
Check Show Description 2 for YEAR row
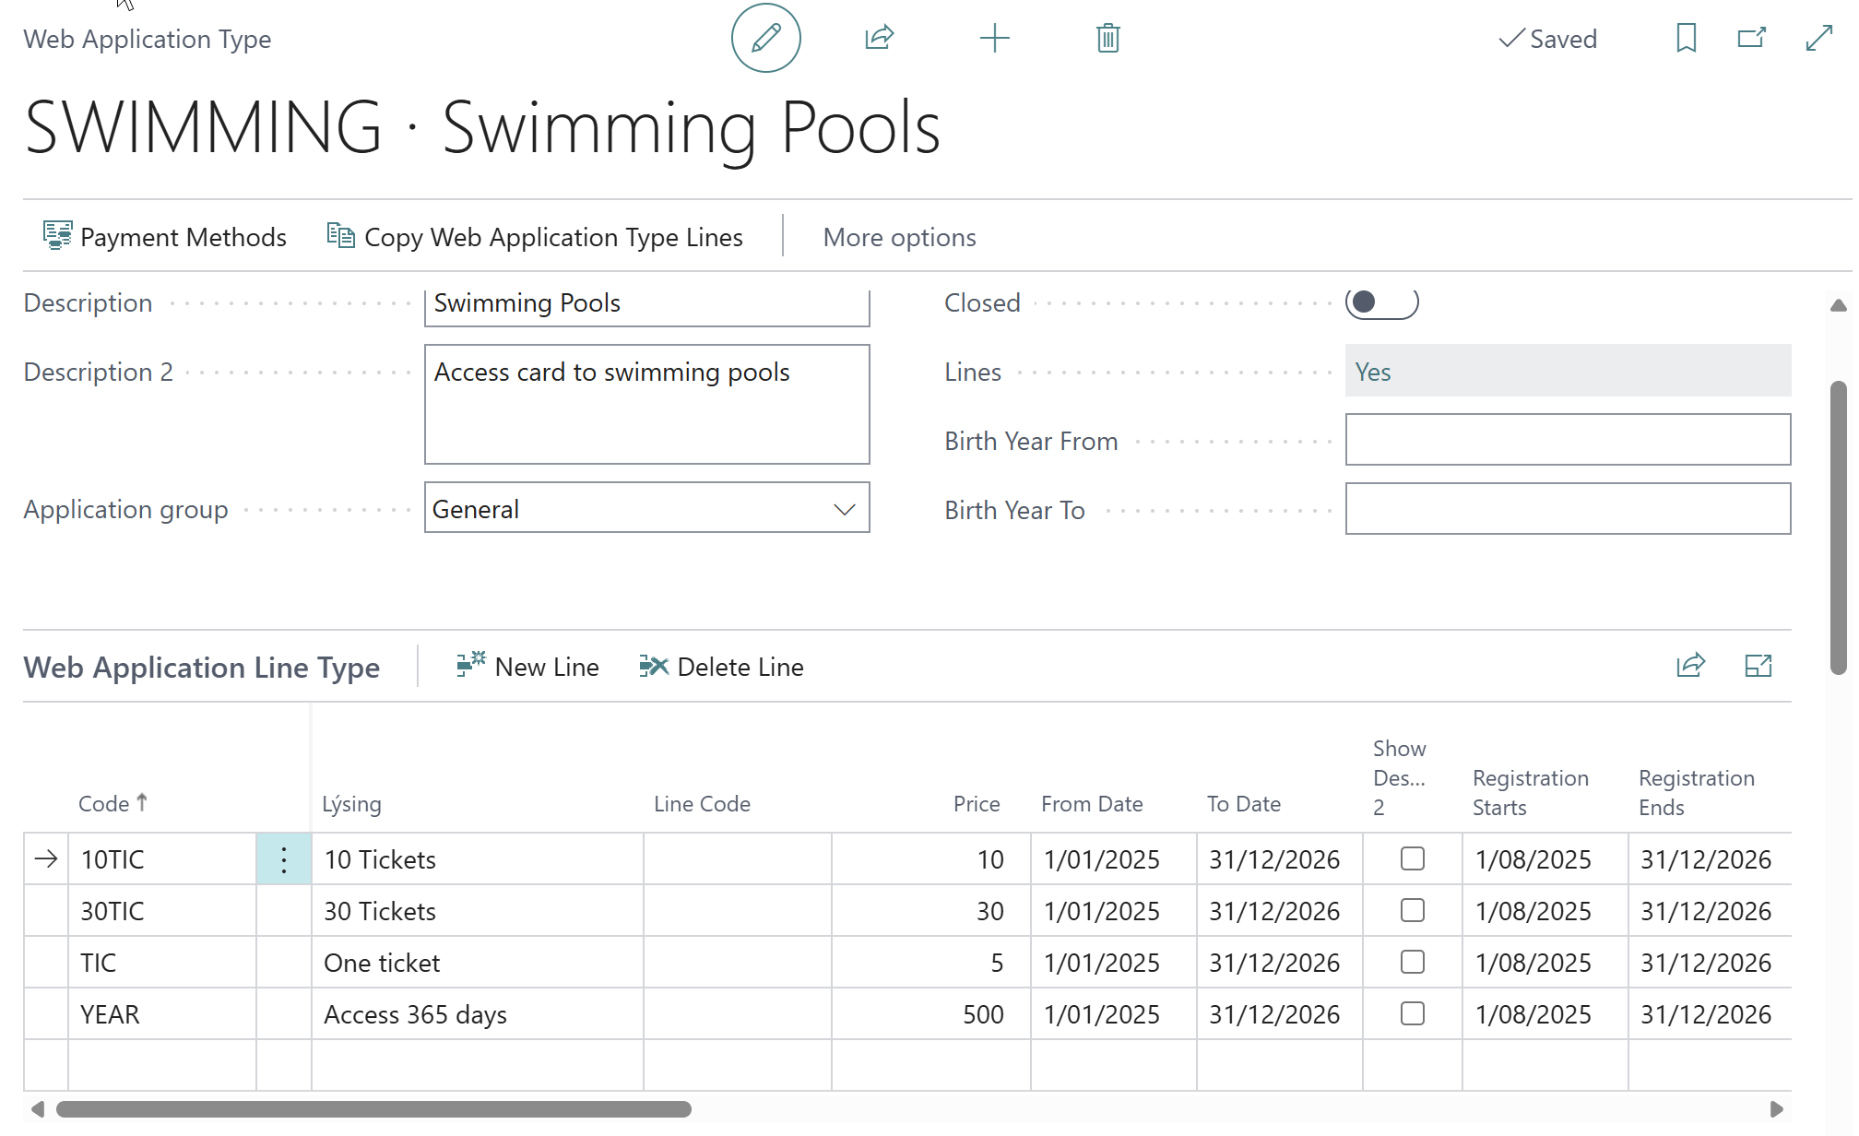click(1412, 1013)
